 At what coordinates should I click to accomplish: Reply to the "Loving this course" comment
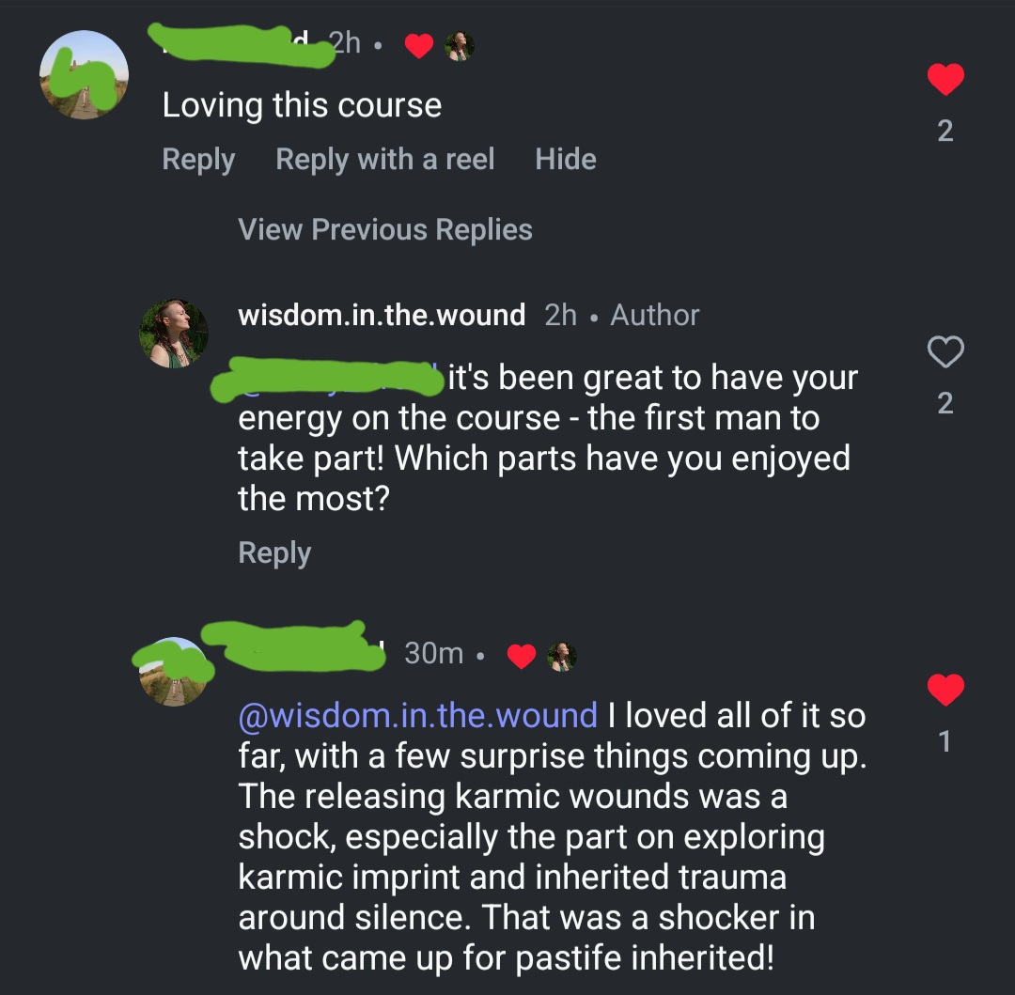198,160
